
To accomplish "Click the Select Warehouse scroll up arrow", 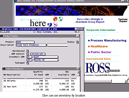I will [78, 72].
